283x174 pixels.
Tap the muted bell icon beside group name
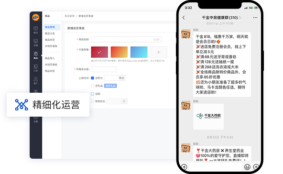click(240, 18)
